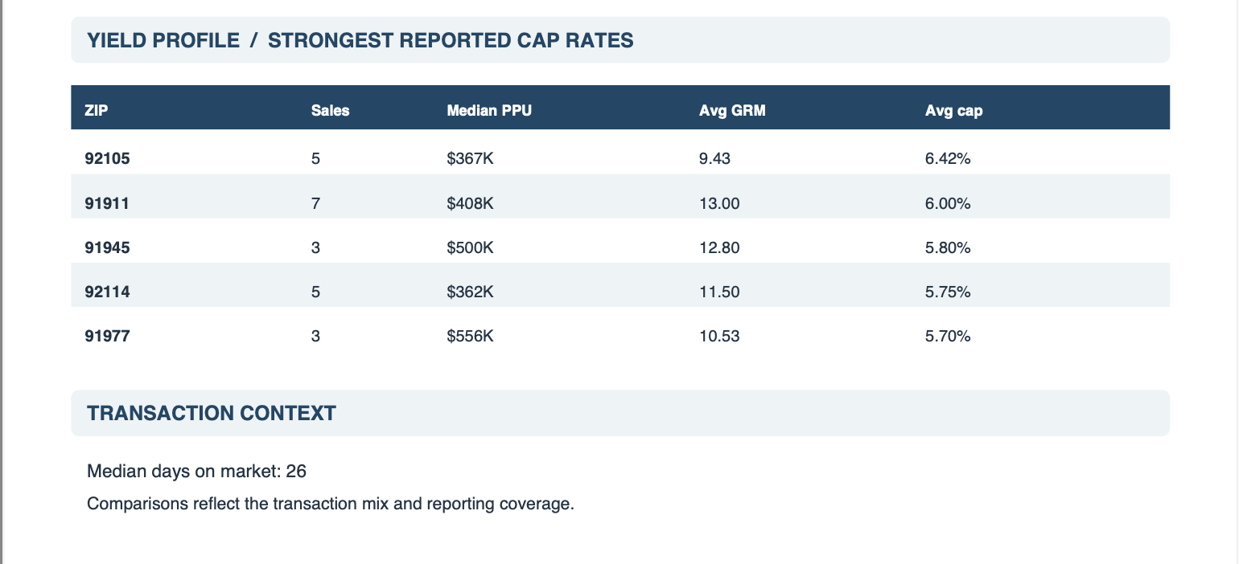Image resolution: width=1239 pixels, height=564 pixels.
Task: Click the $500K median PPU cell
Action: (x=470, y=248)
